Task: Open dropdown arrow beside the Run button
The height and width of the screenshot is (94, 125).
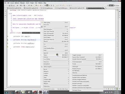Action: click(x=22, y=5)
